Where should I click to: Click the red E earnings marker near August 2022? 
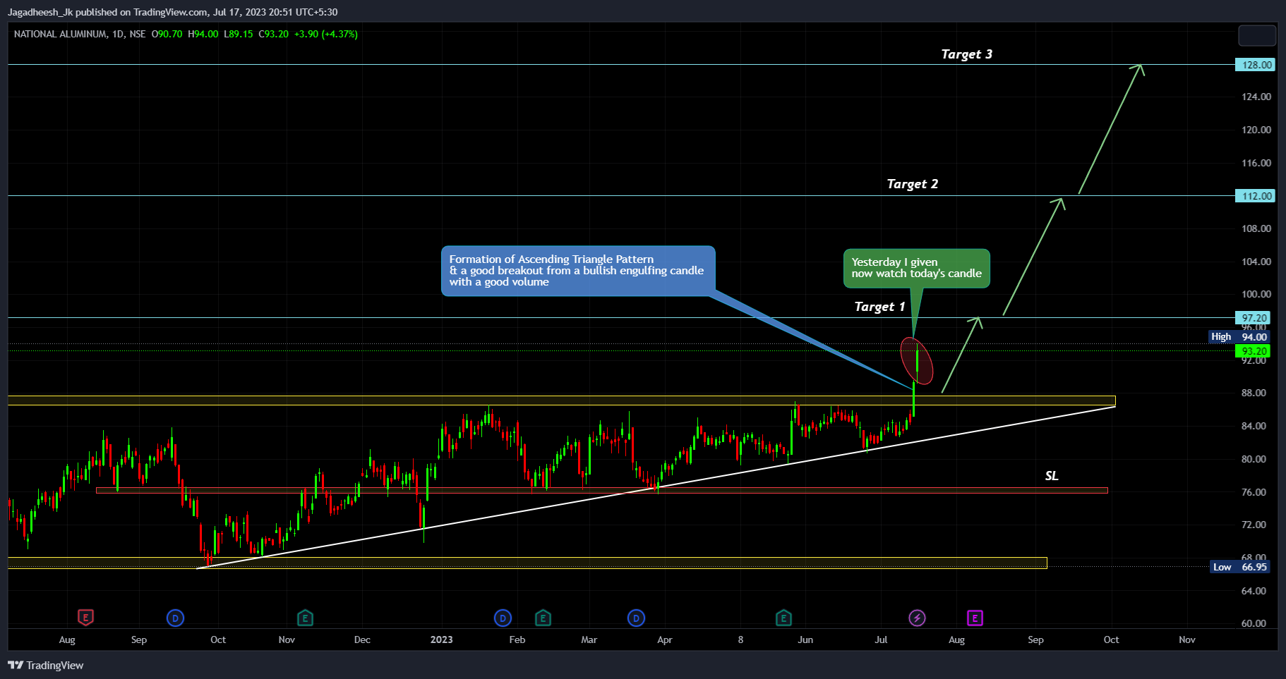click(x=85, y=618)
